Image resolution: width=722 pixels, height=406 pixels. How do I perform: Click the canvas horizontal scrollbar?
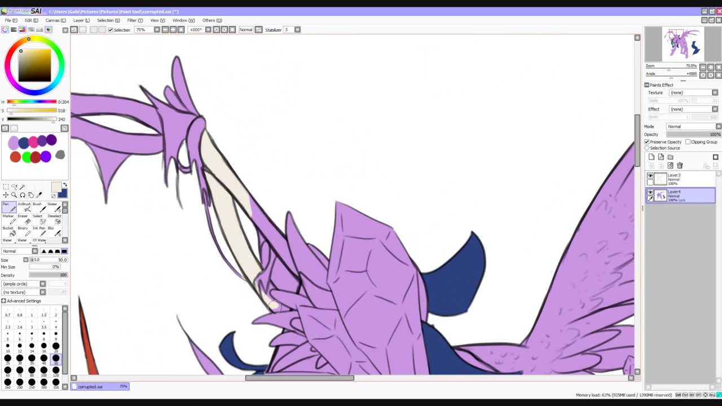tap(300, 378)
